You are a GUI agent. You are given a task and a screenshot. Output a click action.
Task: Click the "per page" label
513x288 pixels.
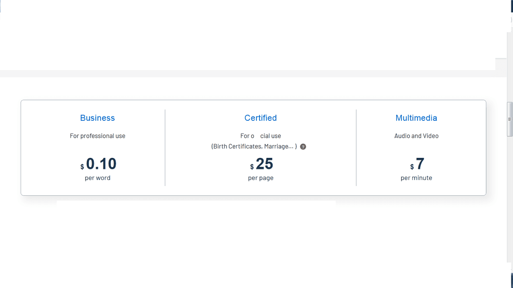pyautogui.click(x=260, y=178)
